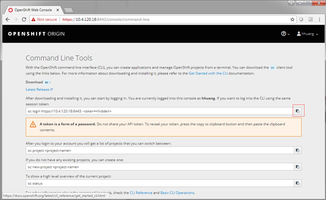Open the hhuang user menu

tap(308, 34)
